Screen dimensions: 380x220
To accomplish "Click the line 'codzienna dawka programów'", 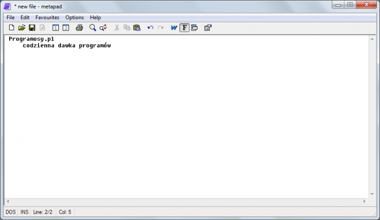I will pyautogui.click(x=67, y=45).
